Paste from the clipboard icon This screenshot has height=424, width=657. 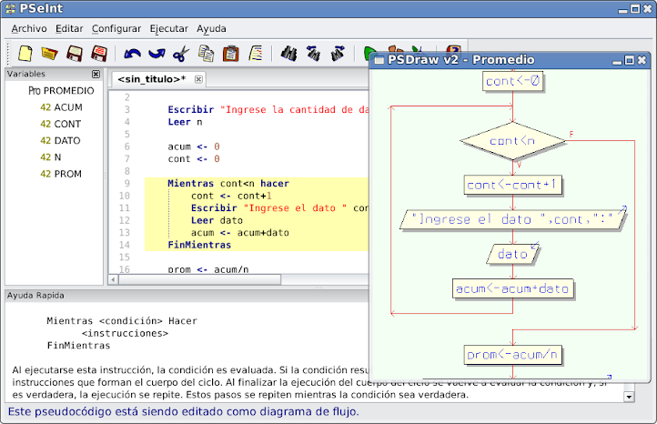coord(230,53)
